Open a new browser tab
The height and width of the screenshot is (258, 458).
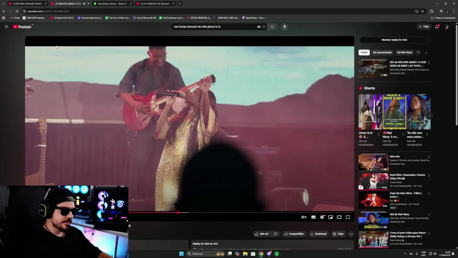tap(180, 4)
